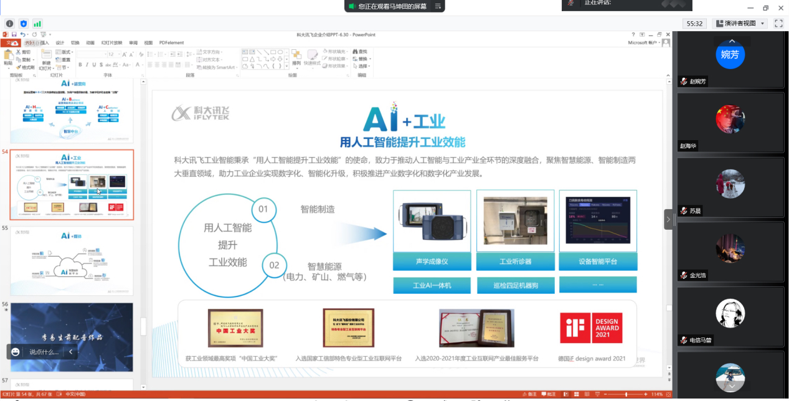
Task: Apply bold formatting with the B icon
Action: [80, 65]
